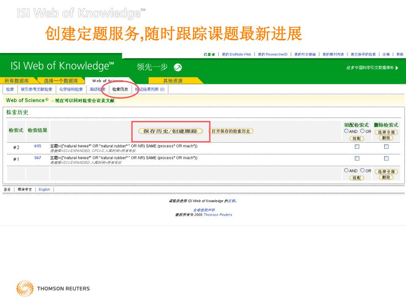Click the 已登录 status text
The height and width of the screenshot is (304, 406).
point(209,54)
